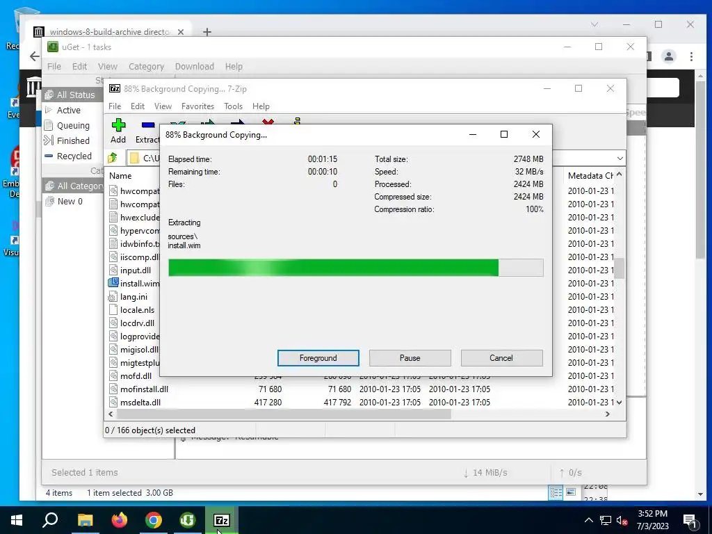Click the browser back arrow
The width and height of the screenshot is (712, 534).
point(35,56)
